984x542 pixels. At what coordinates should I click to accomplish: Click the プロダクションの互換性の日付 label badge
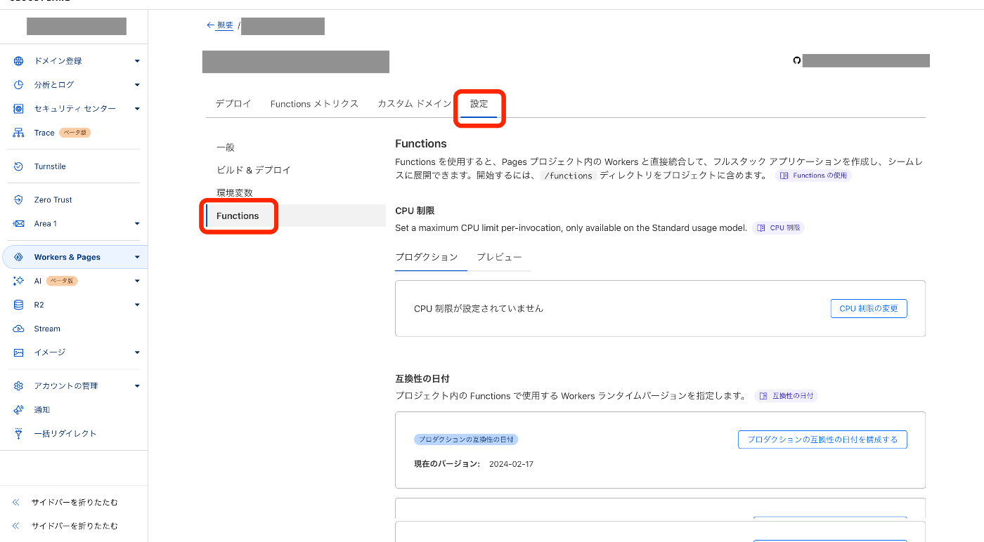466,439
